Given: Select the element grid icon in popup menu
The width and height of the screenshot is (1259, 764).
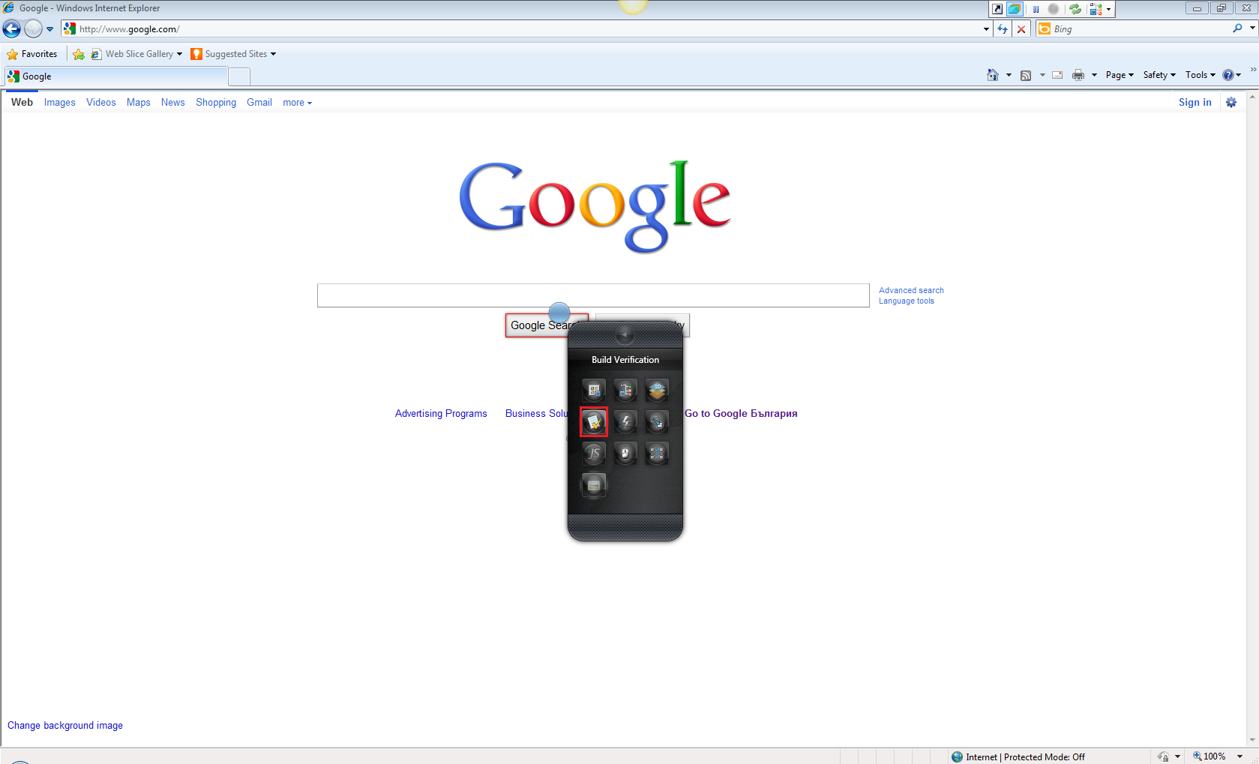Looking at the screenshot, I should (594, 390).
